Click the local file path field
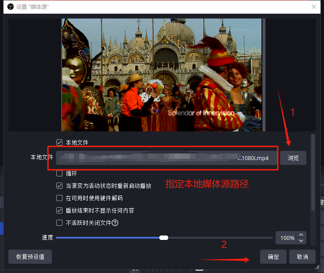This screenshot has height=273, width=324. pyautogui.click(x=167, y=158)
